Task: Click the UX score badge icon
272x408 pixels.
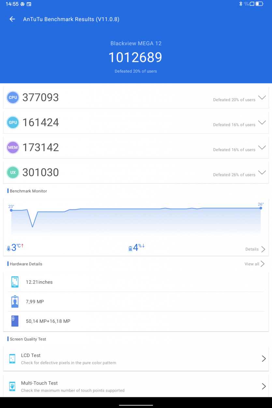Action: point(13,172)
